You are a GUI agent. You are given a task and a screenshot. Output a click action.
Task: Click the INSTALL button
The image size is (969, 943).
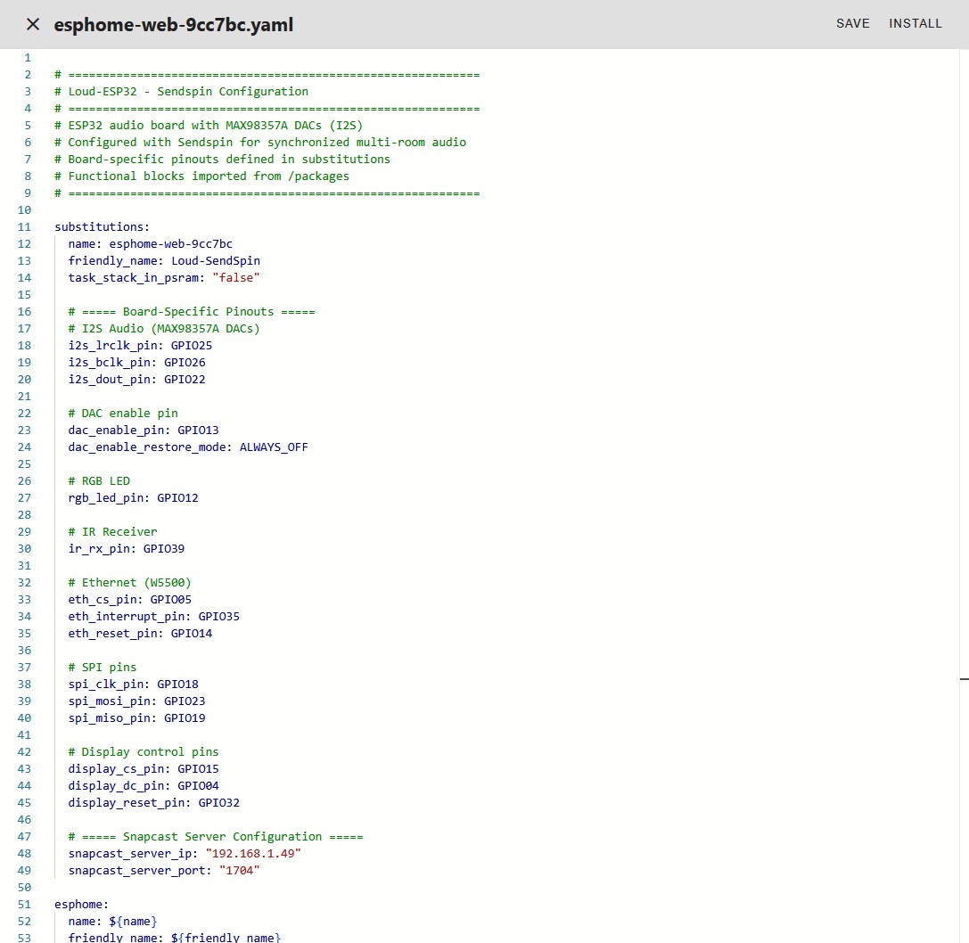916,23
